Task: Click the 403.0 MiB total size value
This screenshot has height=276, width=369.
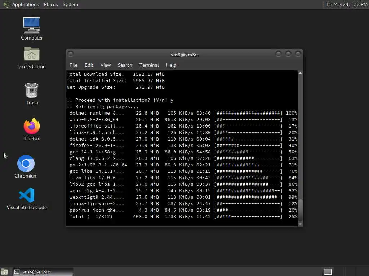Action: tap(146, 217)
